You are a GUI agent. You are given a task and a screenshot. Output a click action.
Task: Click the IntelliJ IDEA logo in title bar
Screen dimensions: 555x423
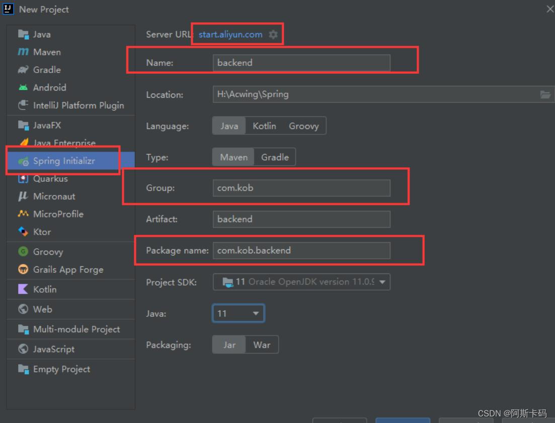pyautogui.click(x=8, y=9)
